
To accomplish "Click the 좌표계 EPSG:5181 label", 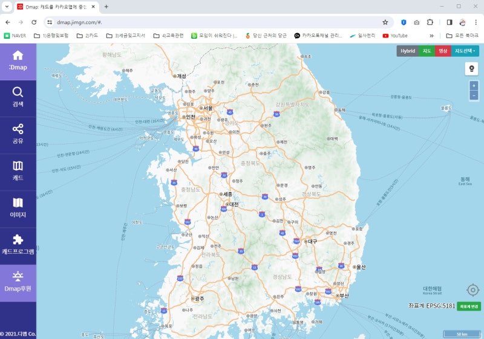I will [x=431, y=306].
